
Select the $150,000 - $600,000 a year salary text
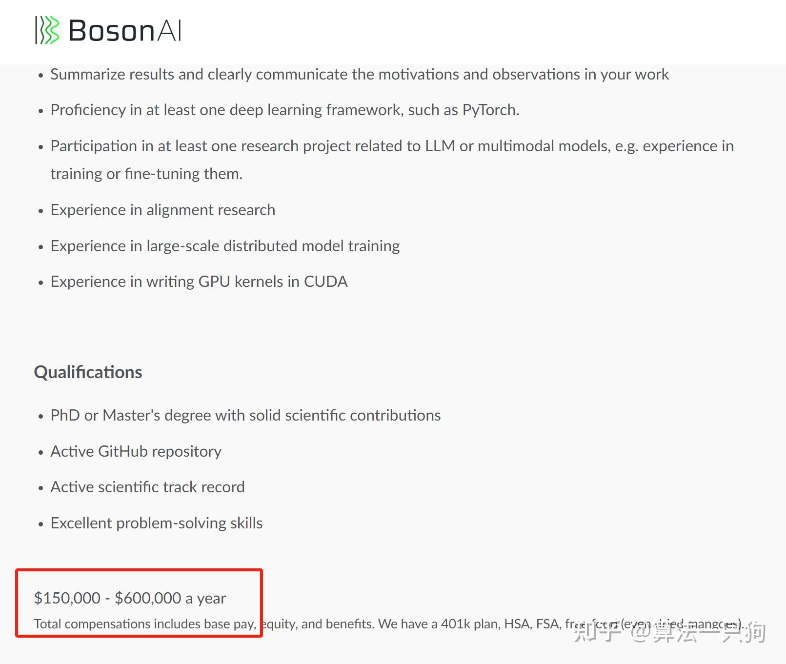pyautogui.click(x=130, y=598)
